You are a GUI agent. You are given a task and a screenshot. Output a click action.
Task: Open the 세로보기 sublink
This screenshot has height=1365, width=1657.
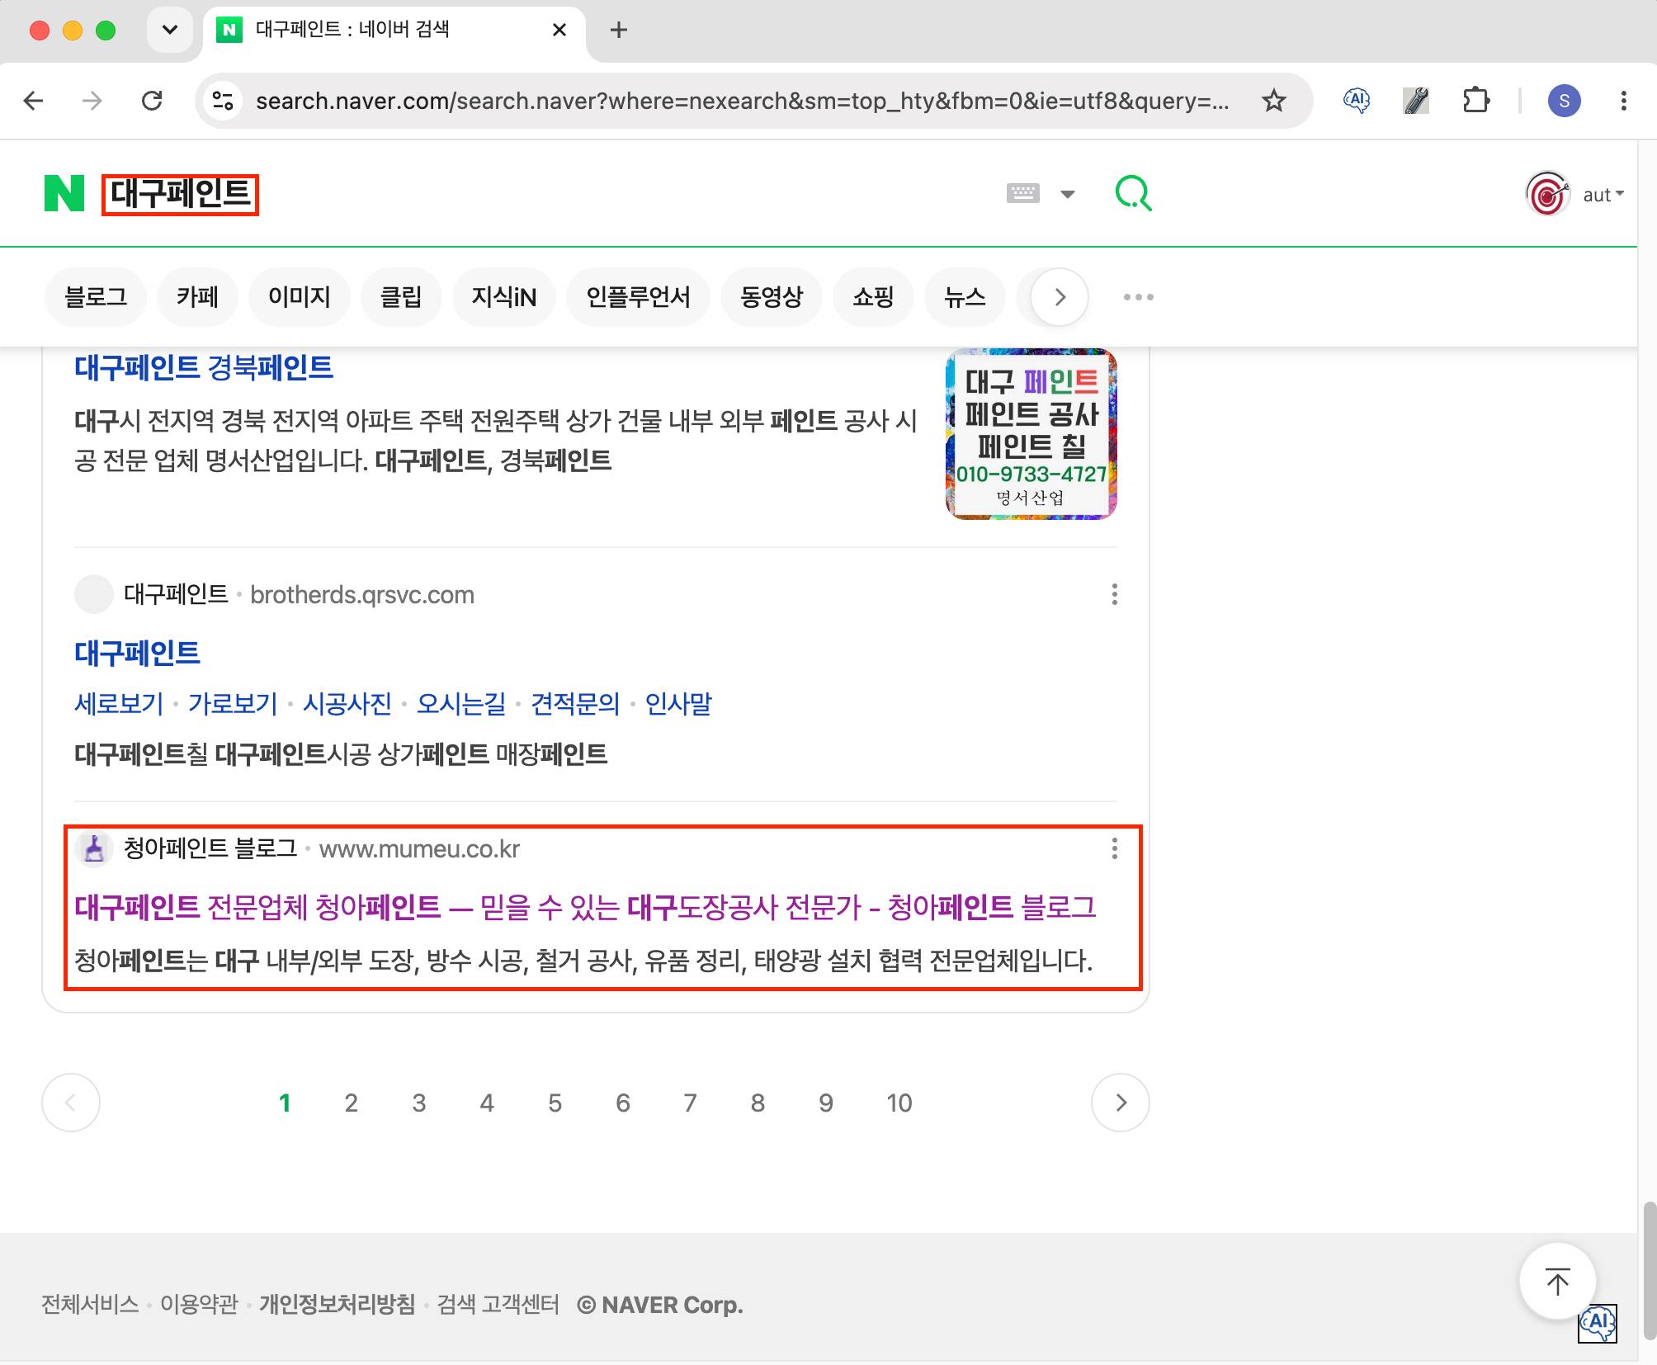pos(119,703)
